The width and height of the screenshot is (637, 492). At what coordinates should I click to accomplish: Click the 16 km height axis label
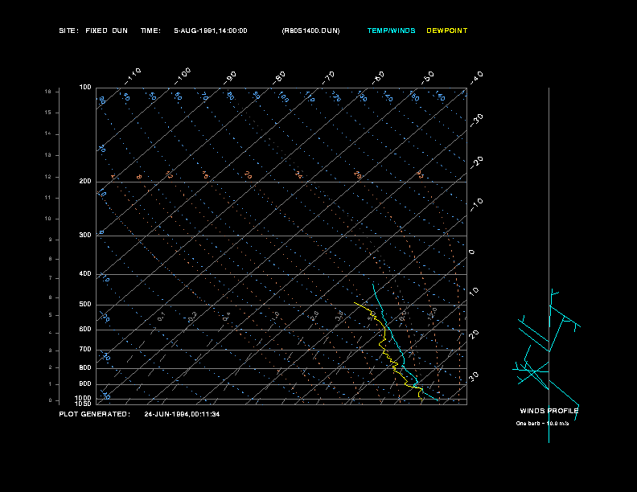point(48,92)
